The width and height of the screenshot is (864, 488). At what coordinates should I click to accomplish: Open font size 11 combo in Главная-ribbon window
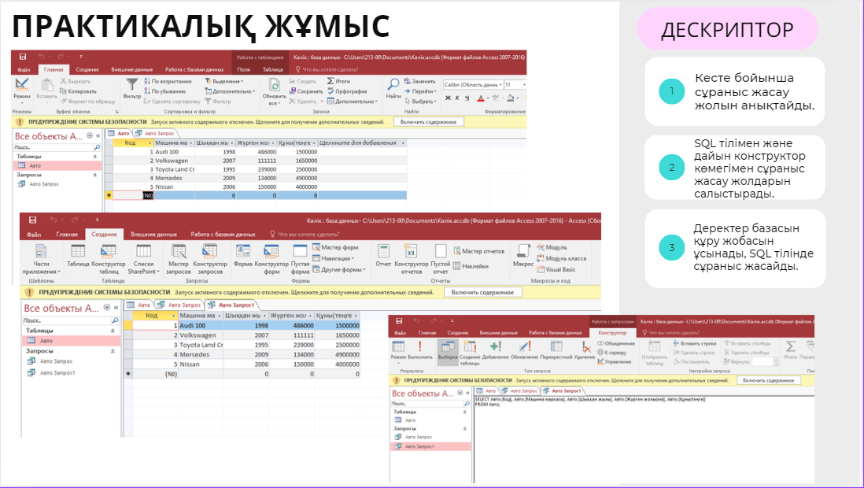pos(515,85)
